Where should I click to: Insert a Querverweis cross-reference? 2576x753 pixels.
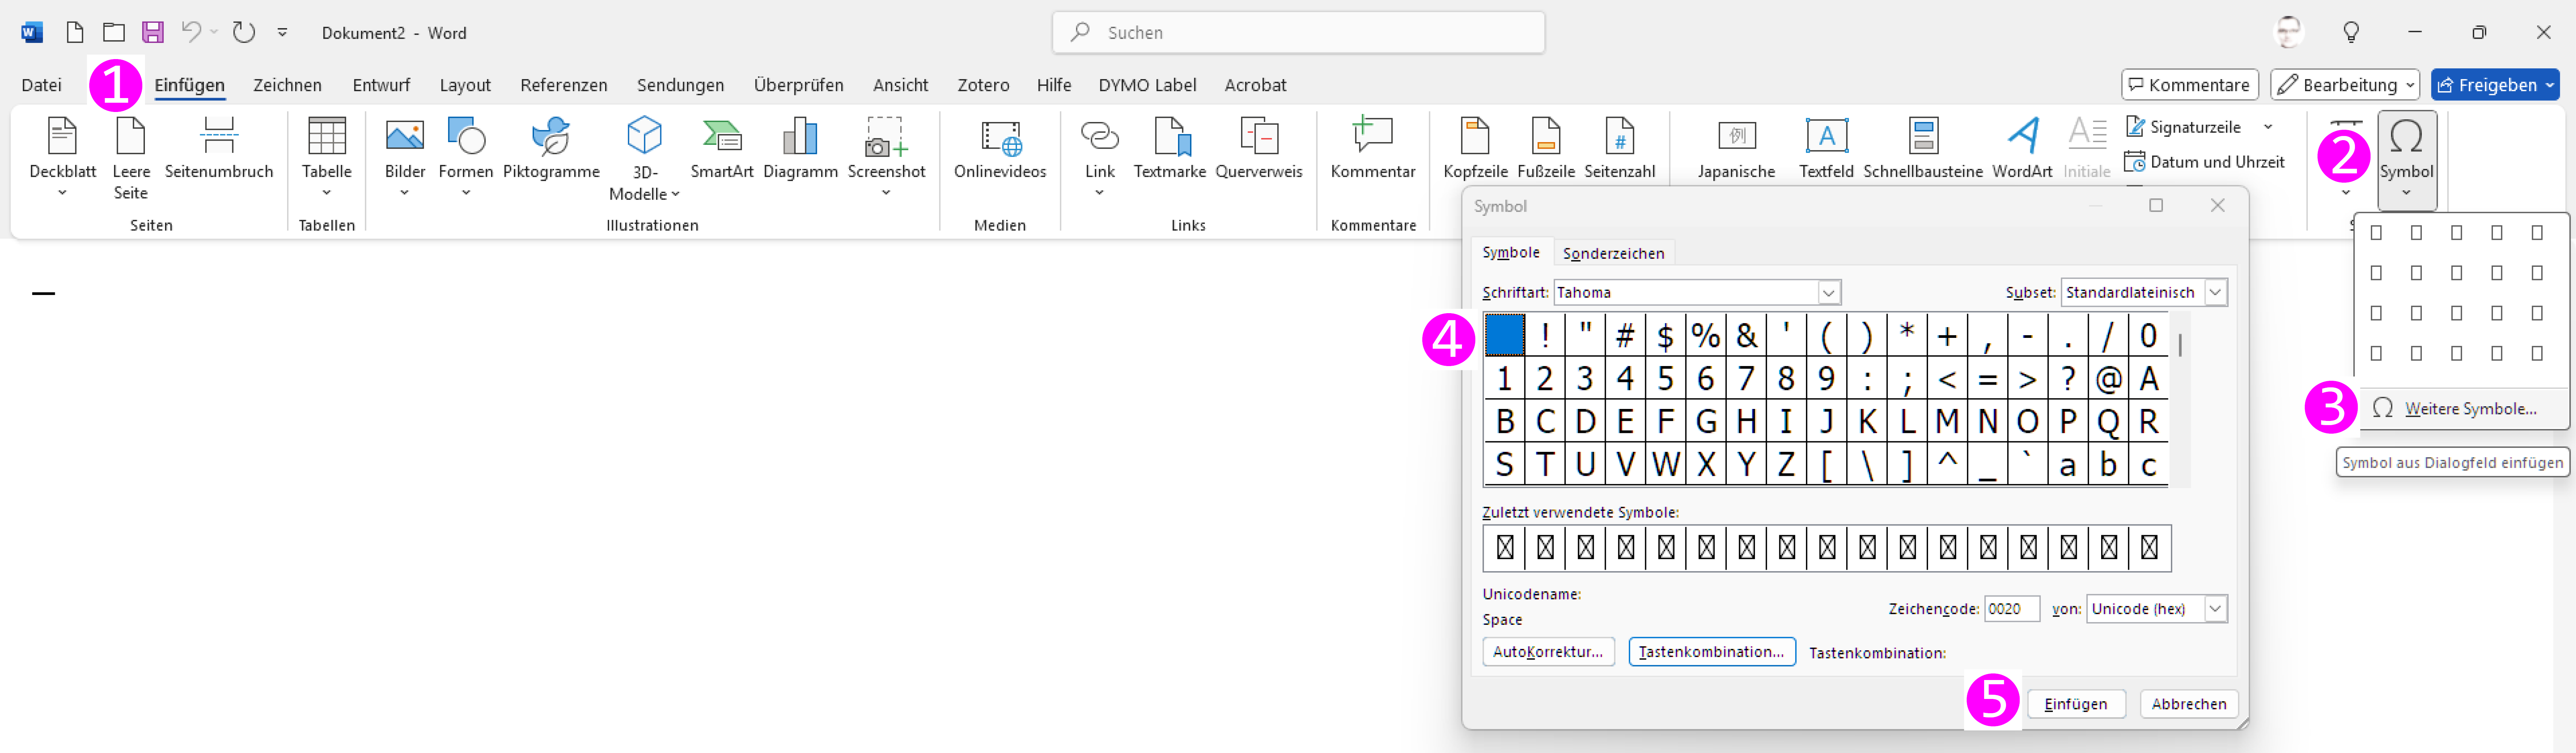point(1259,148)
